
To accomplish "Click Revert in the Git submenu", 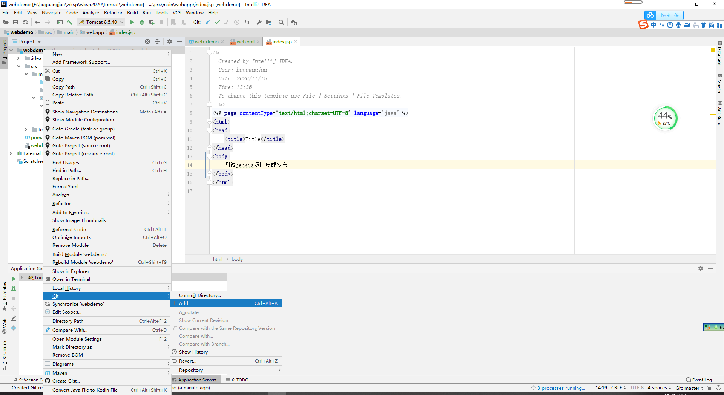I will [226, 361].
